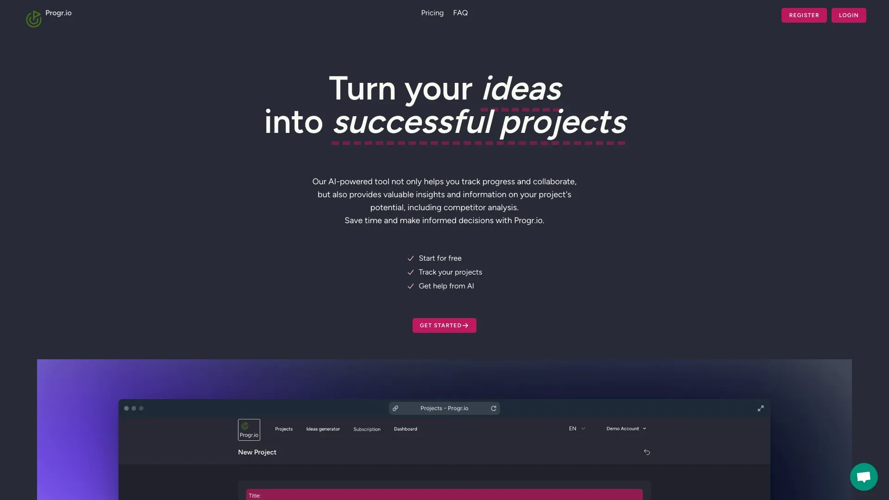Click the chat bubble support icon
Viewport: 889px width, 500px height.
click(x=864, y=476)
